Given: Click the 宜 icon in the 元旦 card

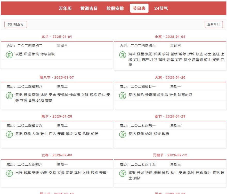Looking at the screenshot, I should click(x=10, y=55).
